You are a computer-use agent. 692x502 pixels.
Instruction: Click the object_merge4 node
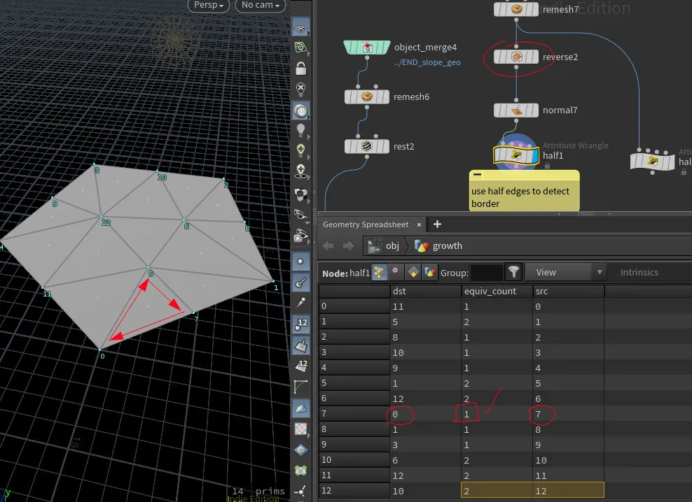(x=367, y=47)
